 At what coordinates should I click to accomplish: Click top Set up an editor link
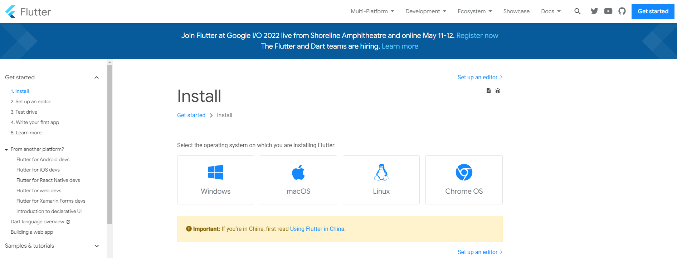coord(480,77)
